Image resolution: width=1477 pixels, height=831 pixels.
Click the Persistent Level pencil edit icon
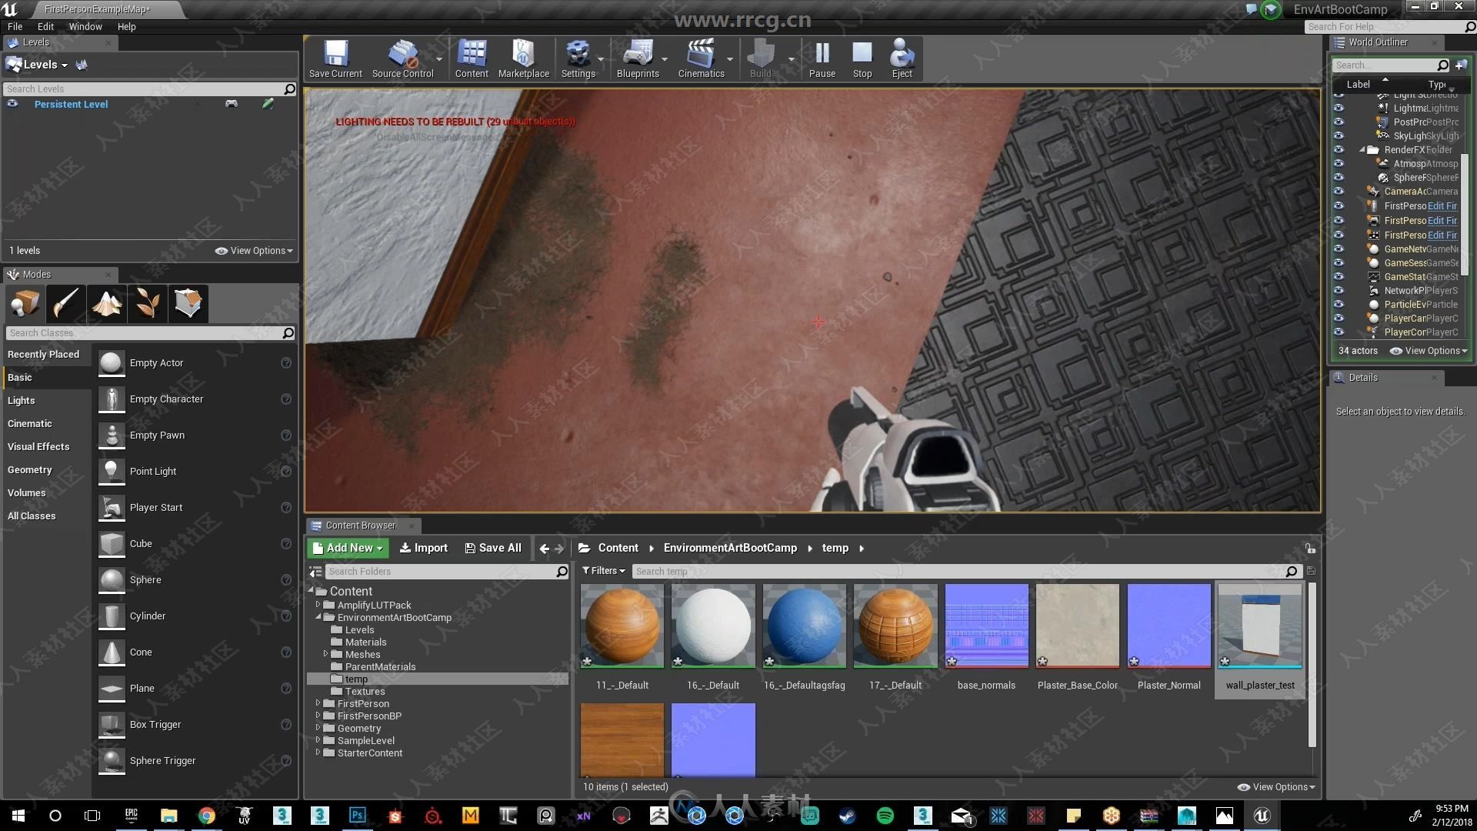pyautogui.click(x=268, y=104)
